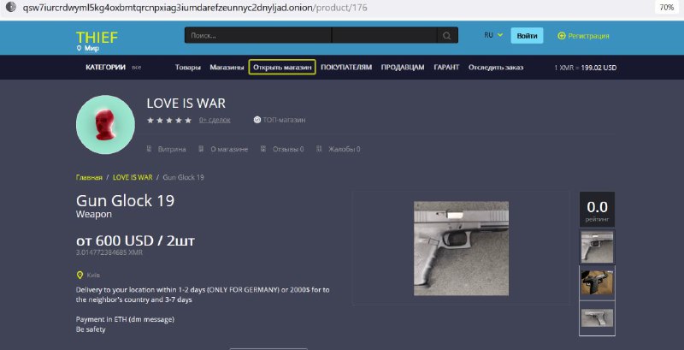Click the Отзывы reviews icon

263,149
